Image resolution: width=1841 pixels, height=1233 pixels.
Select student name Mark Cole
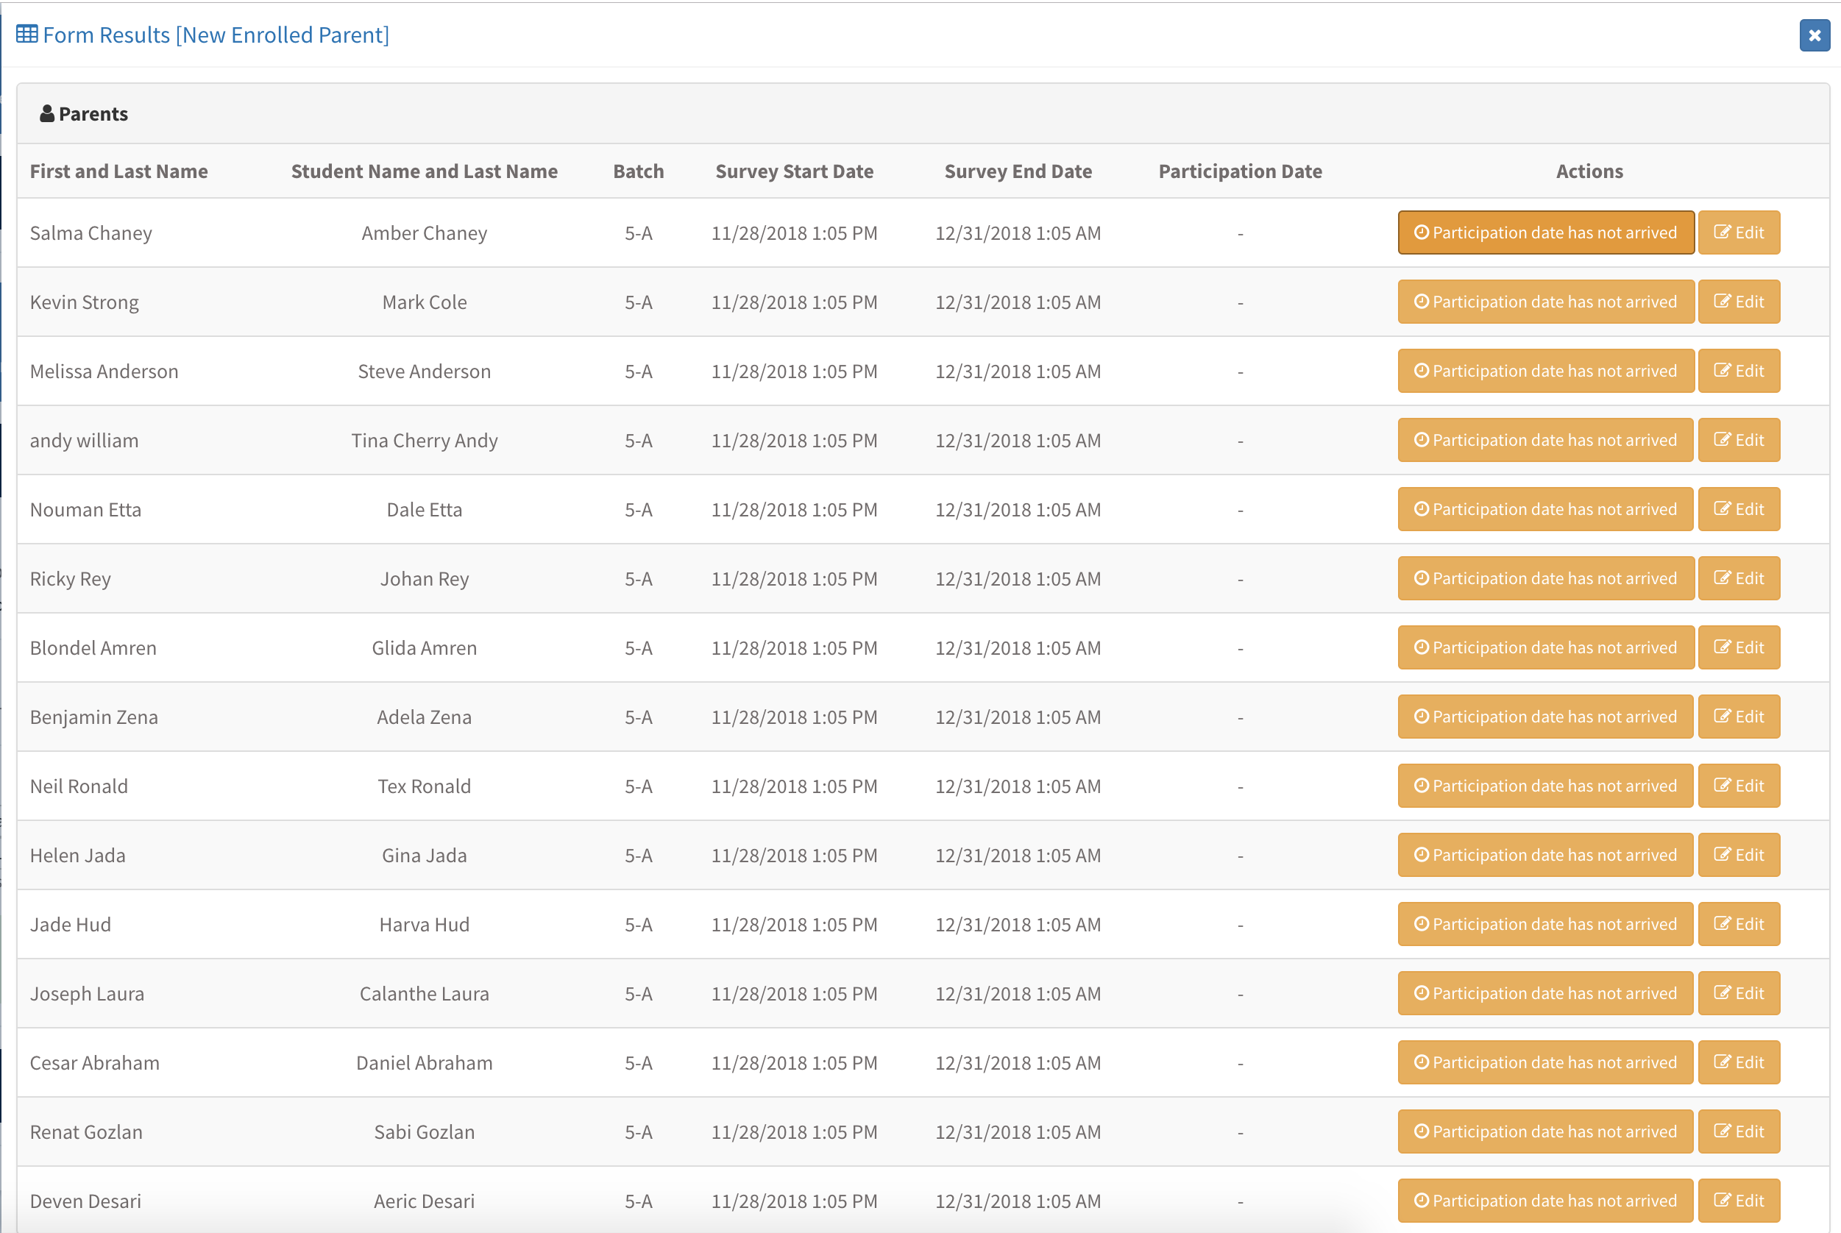coord(425,302)
